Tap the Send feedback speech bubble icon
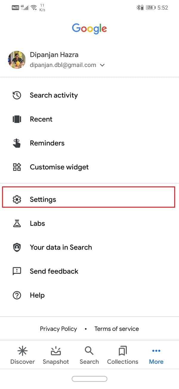The image size is (179, 389). [x=17, y=271]
